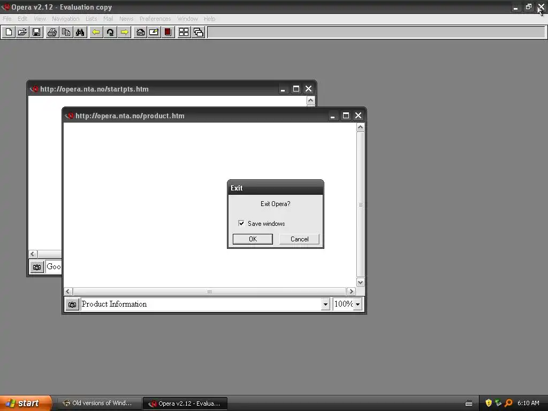Screen dimensions: 548x411
Task: Click scroll left arrow in product.htm window
Action: coord(68,292)
